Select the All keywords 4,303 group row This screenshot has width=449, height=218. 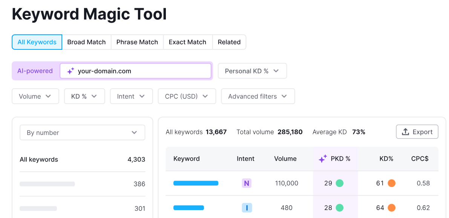[83, 160]
